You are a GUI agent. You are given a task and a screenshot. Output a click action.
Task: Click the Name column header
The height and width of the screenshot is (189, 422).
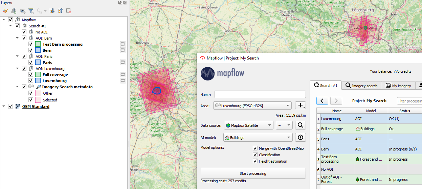[337, 111]
